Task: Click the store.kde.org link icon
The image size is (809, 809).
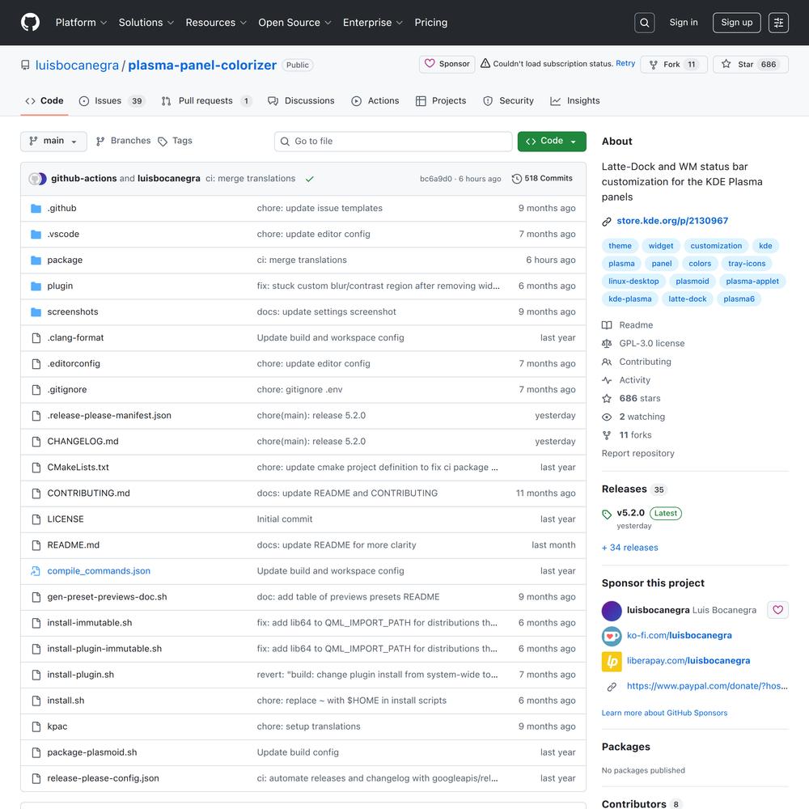Action: (607, 221)
